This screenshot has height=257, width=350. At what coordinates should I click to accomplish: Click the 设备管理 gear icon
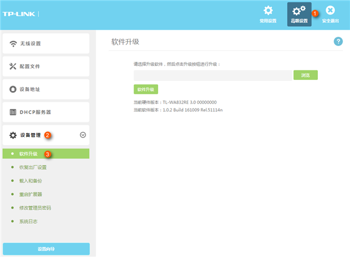[13, 135]
